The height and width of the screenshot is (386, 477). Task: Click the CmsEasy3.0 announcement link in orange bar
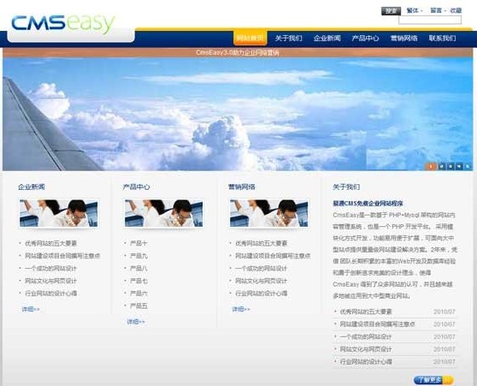click(238, 52)
